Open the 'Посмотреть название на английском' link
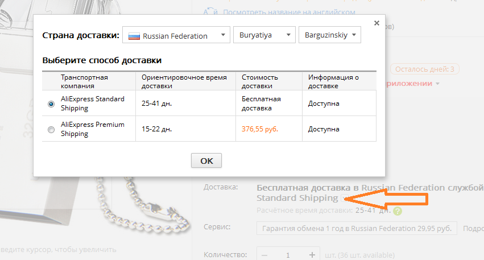 pos(289,13)
